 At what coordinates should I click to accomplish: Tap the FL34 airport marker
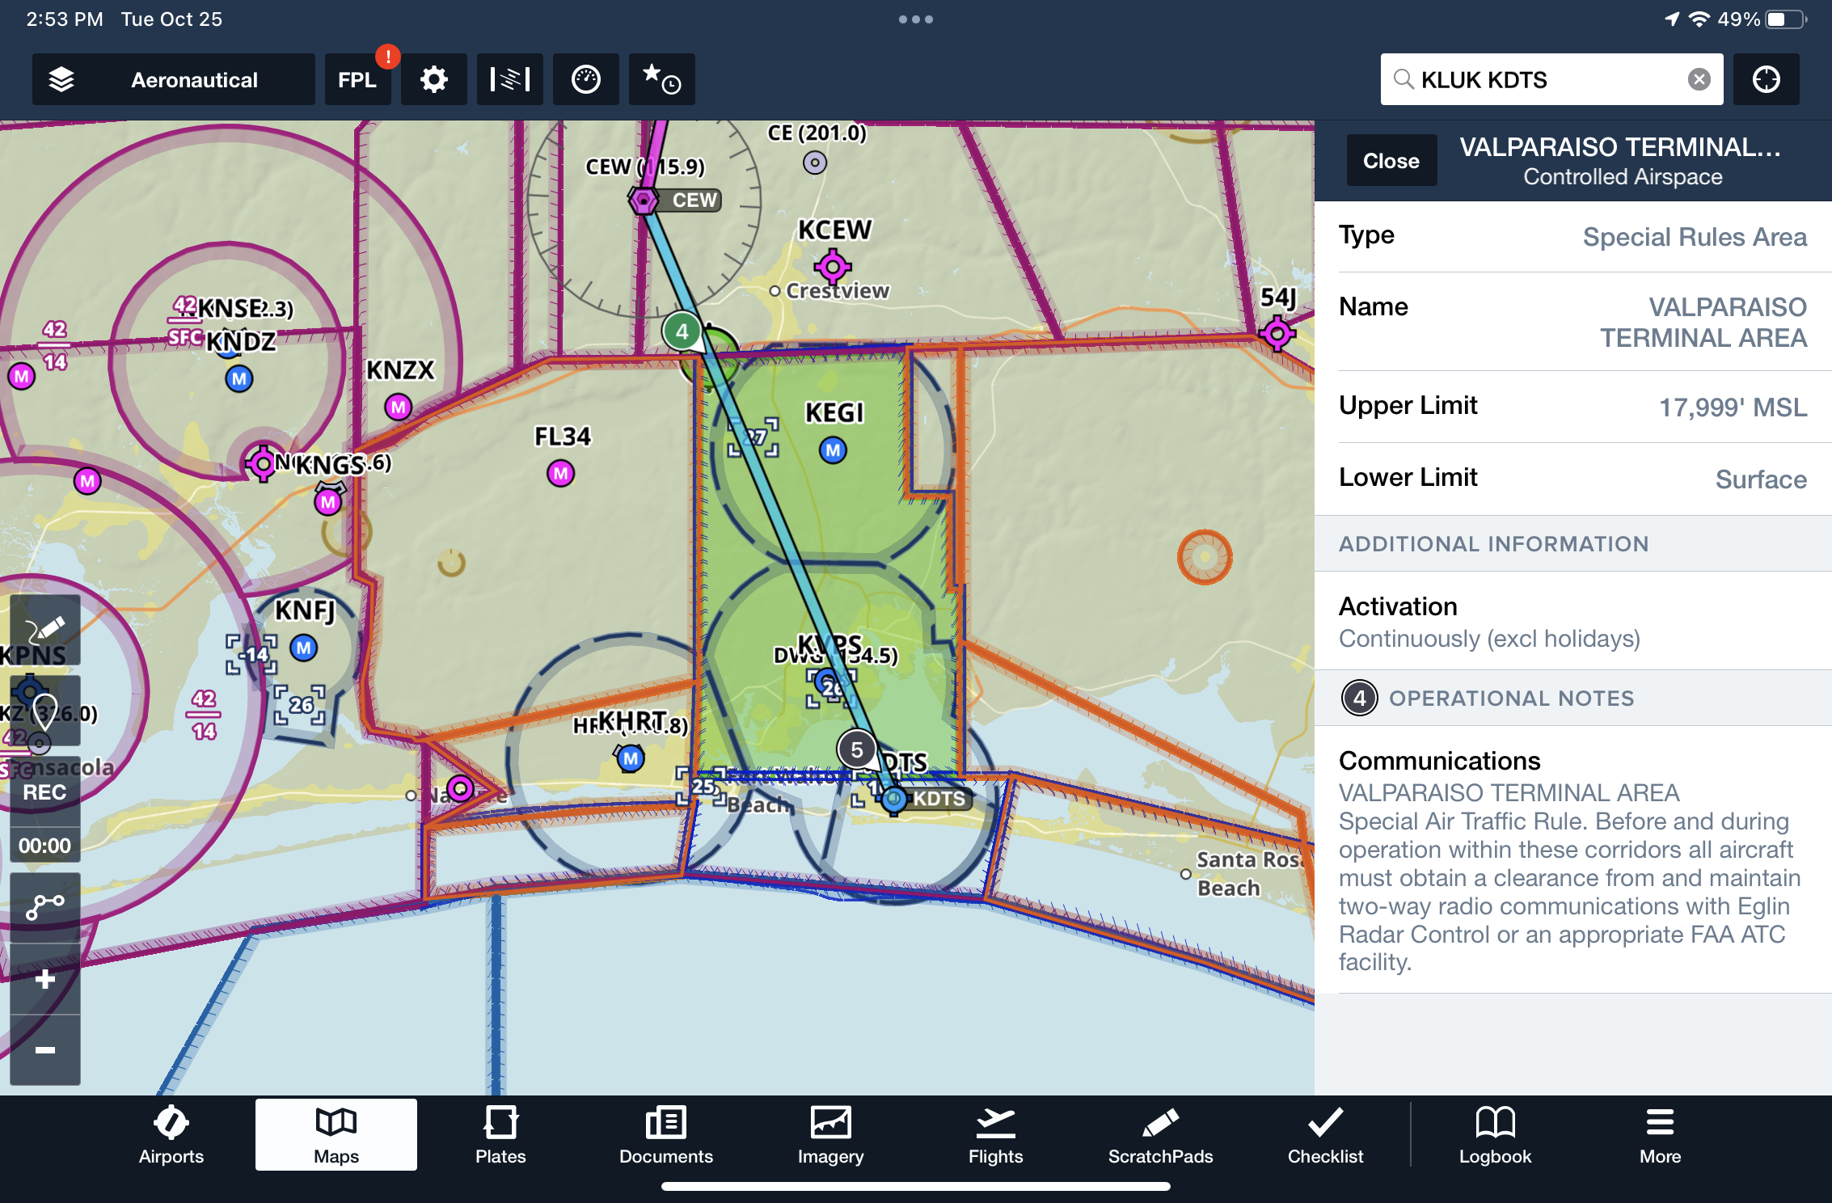(x=561, y=473)
